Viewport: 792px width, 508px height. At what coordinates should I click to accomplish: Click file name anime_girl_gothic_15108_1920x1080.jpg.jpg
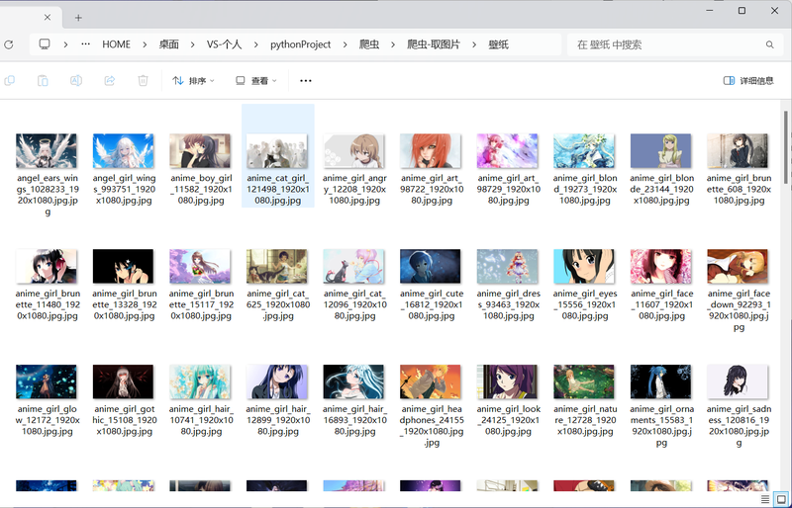click(125, 420)
